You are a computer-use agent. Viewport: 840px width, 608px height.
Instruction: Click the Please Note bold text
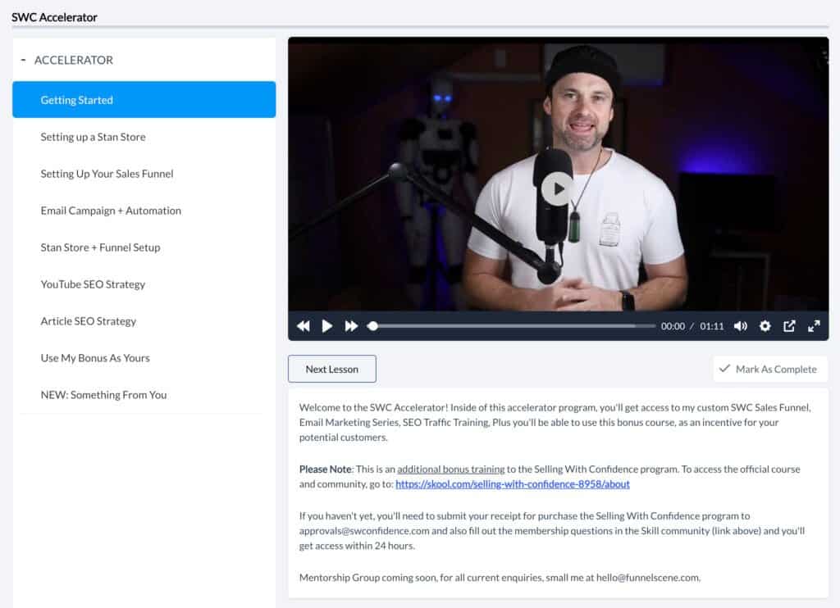pos(325,469)
